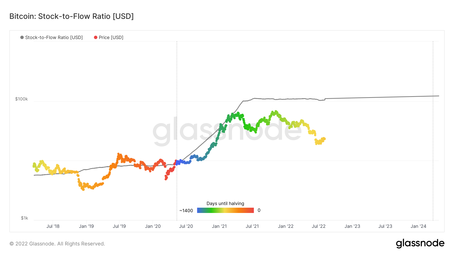This screenshot has height=255, width=454.
Task: Click the glassnode logo at bottom right
Action: (420, 243)
